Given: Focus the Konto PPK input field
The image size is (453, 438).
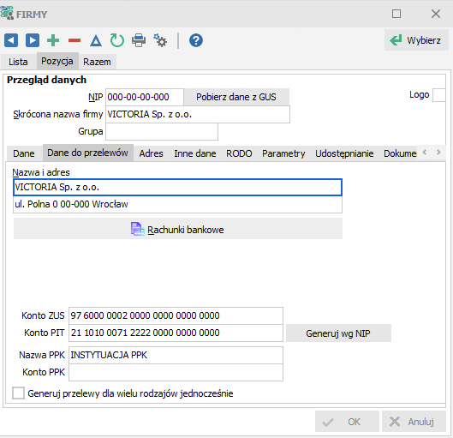Looking at the screenshot, I should 176,372.
